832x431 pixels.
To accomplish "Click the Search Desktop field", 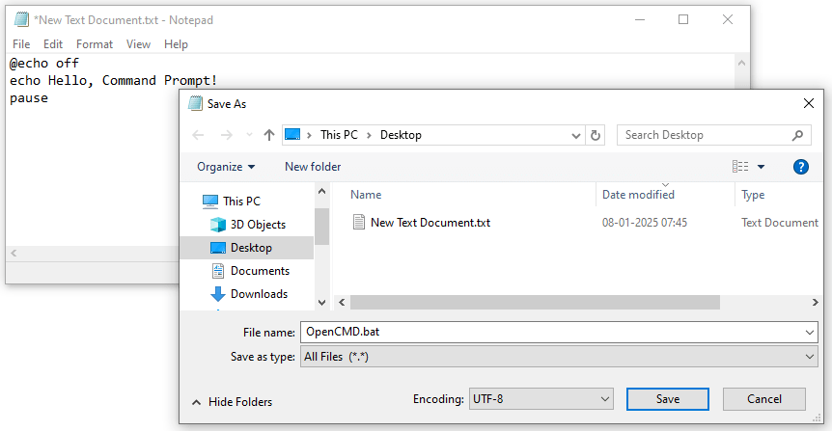I will 713,135.
